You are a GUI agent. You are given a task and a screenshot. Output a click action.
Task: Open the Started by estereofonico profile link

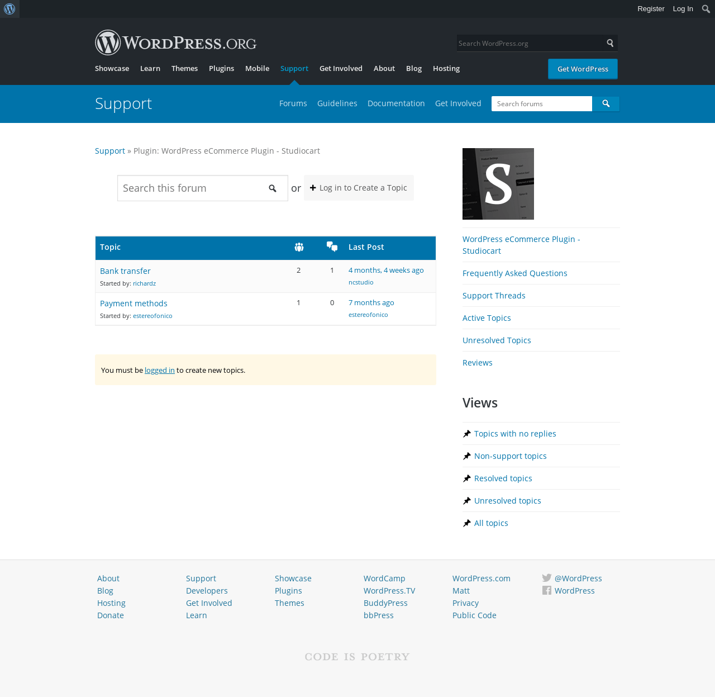coord(152,316)
